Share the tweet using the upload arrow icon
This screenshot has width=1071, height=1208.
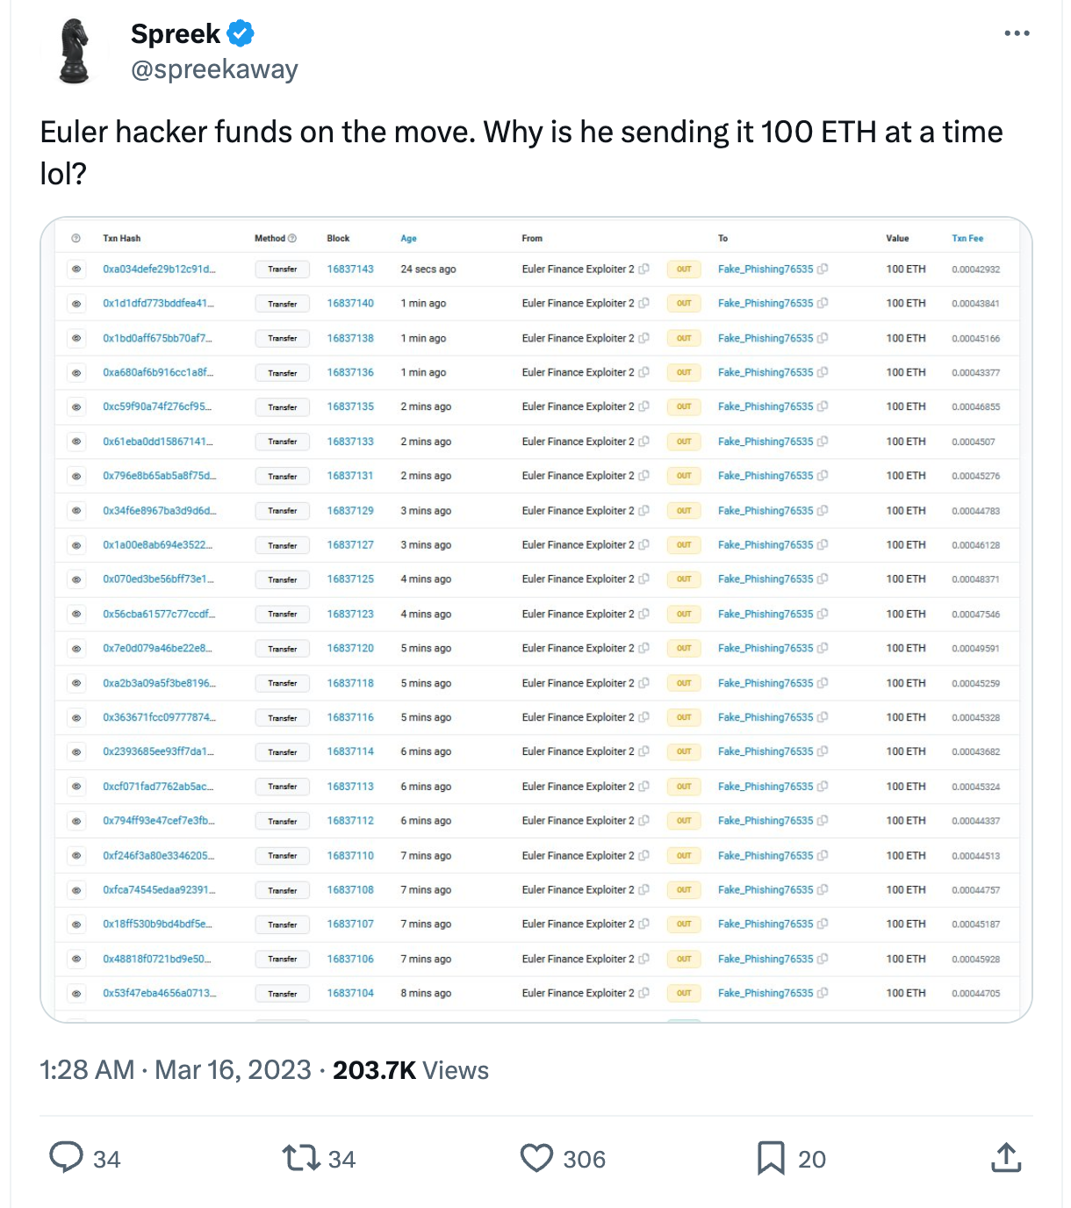click(x=1006, y=1158)
